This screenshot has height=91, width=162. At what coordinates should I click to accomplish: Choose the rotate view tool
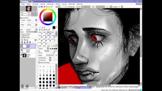45,30
